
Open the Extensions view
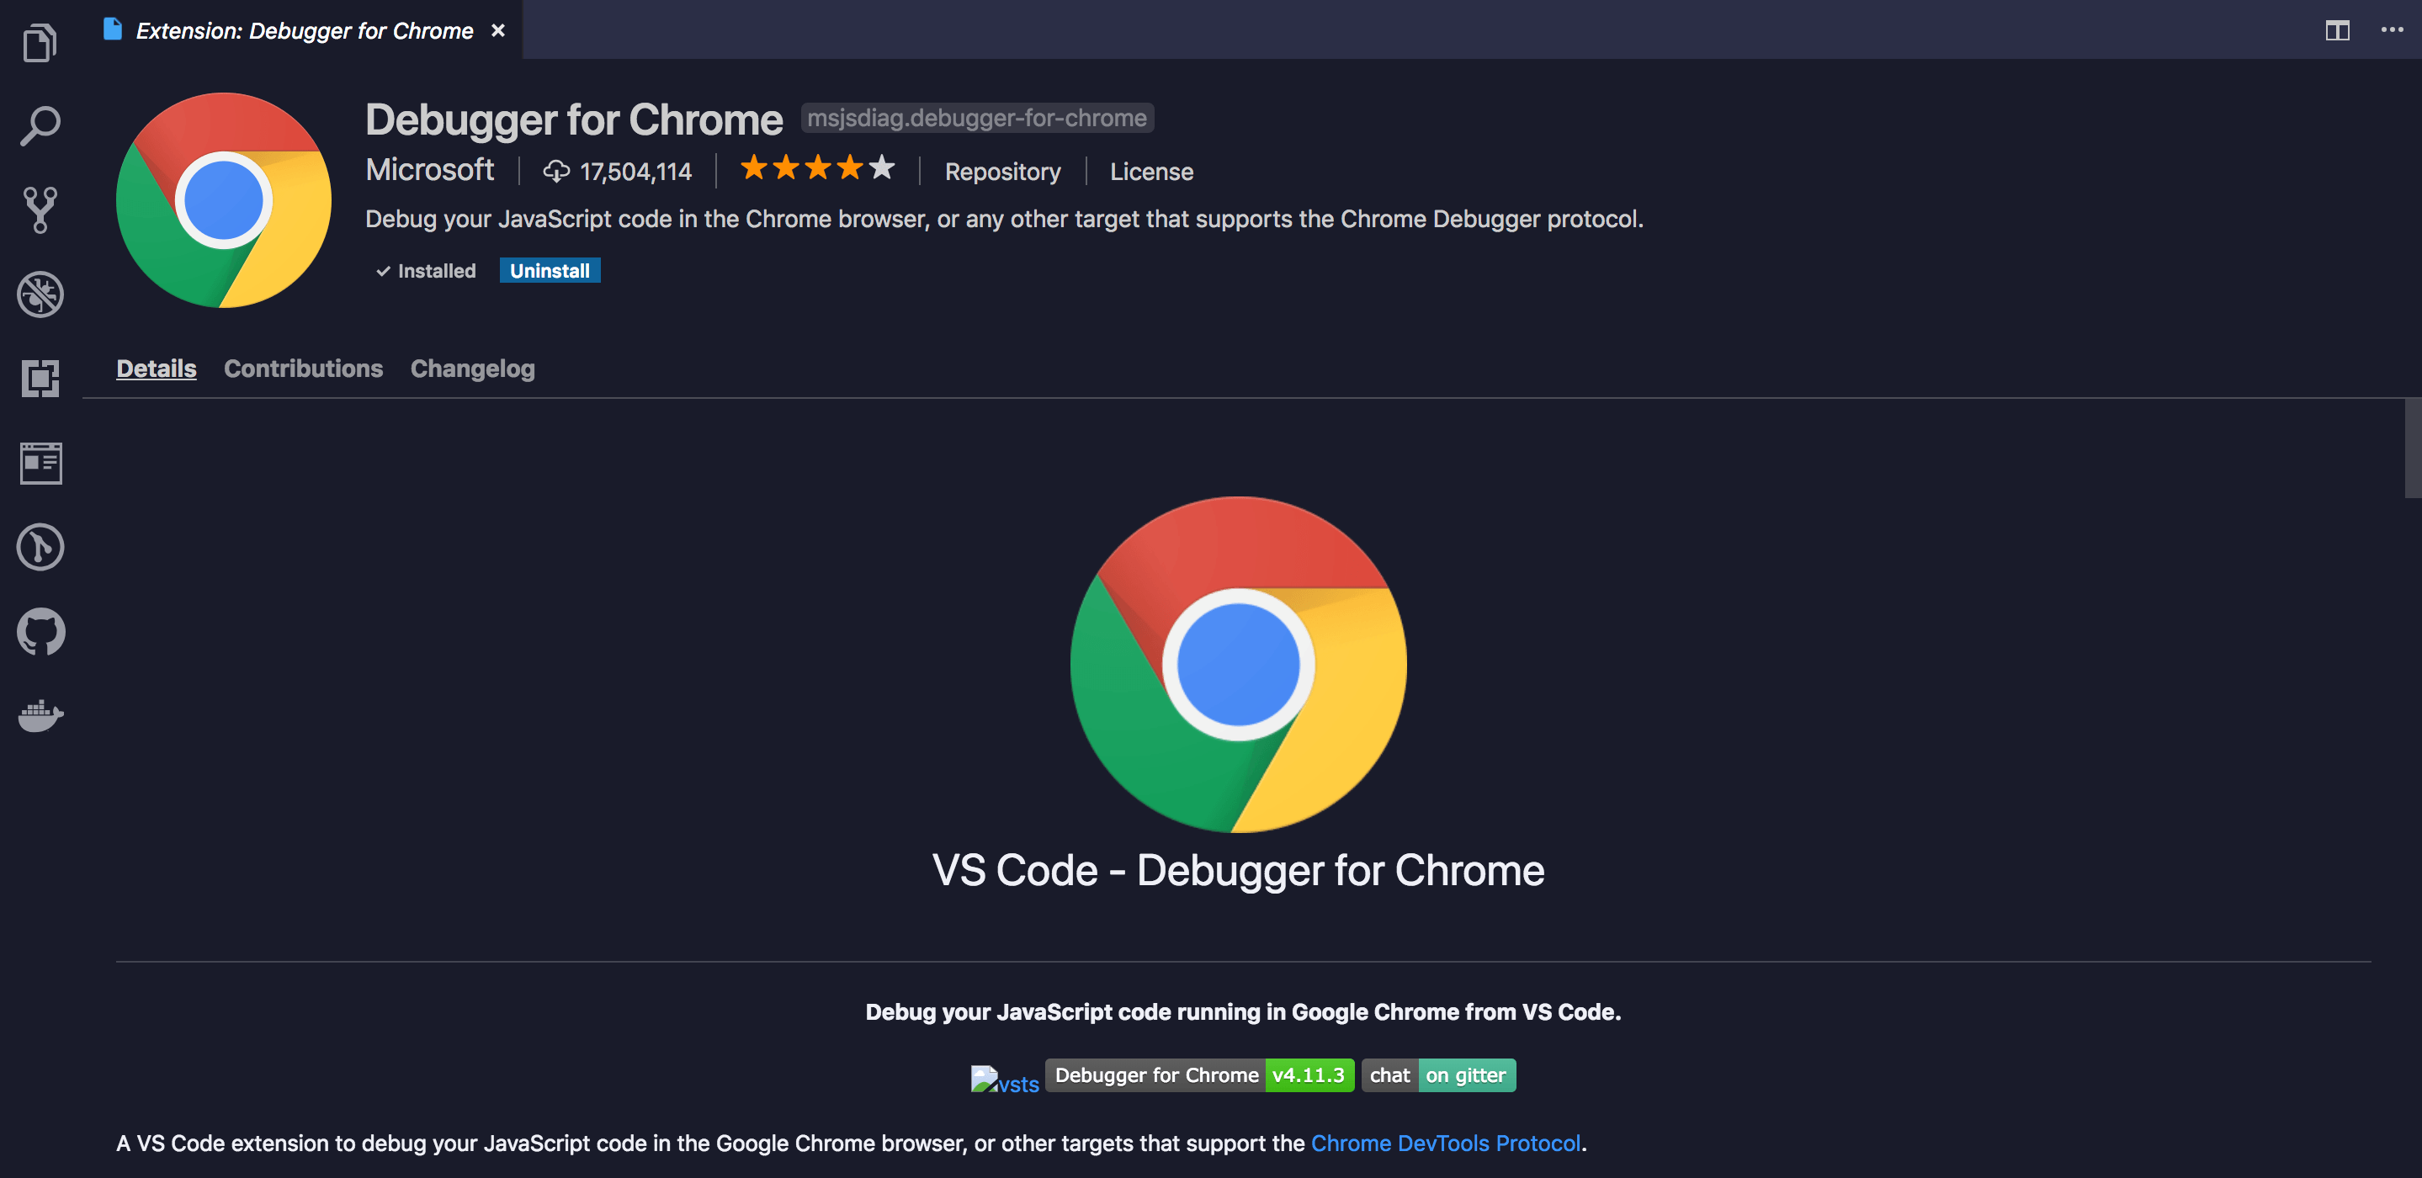click(x=40, y=377)
